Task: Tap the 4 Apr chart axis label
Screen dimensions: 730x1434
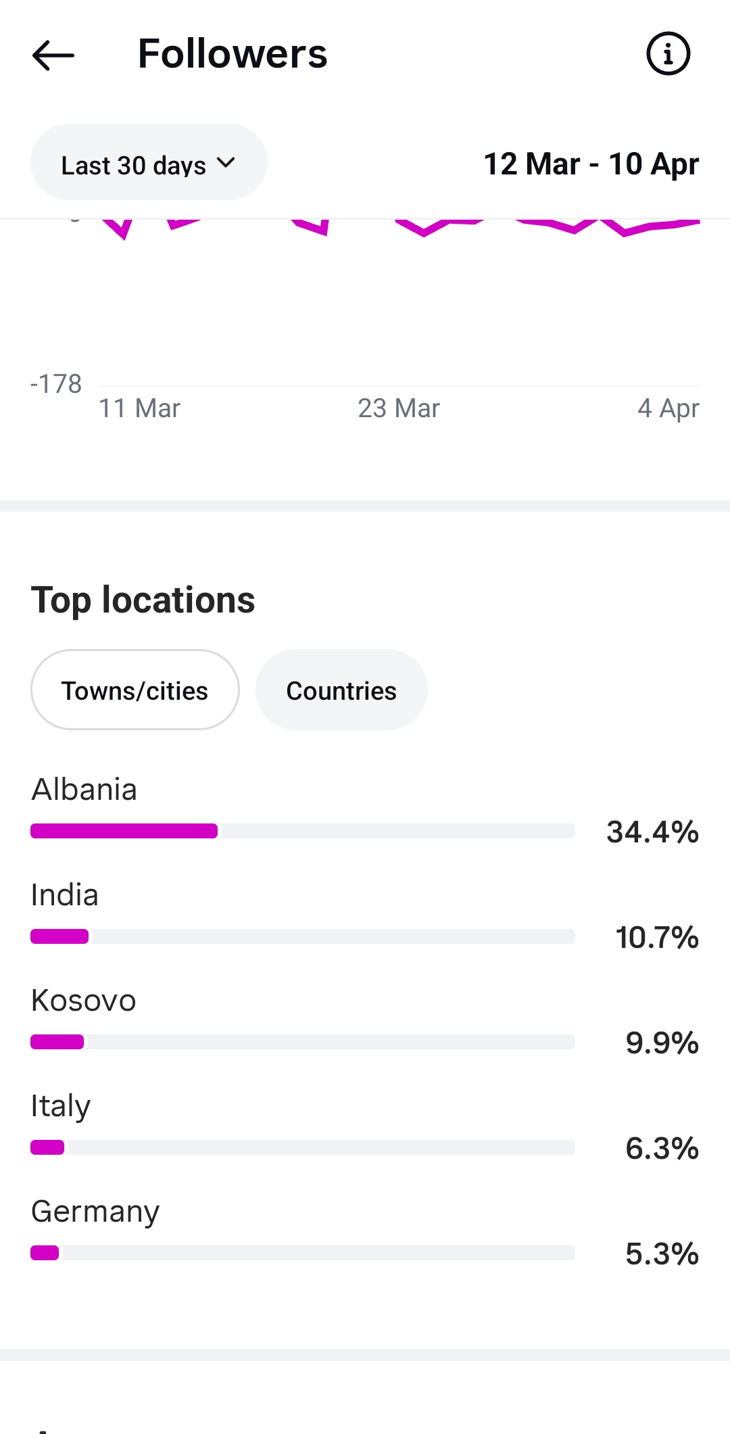Action: pyautogui.click(x=668, y=408)
